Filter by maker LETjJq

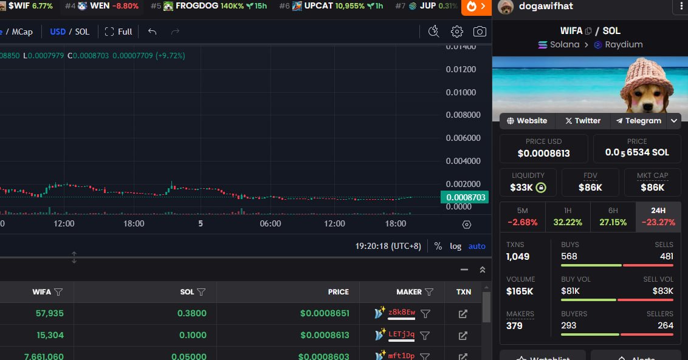coord(425,336)
